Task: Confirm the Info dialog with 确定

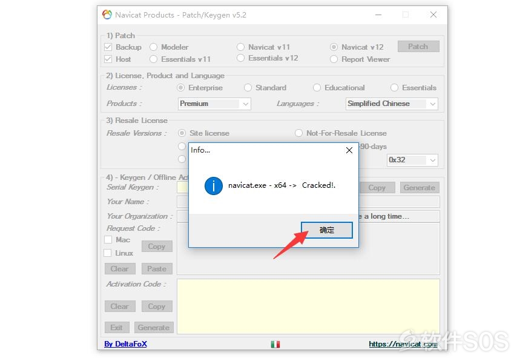Action: [327, 230]
